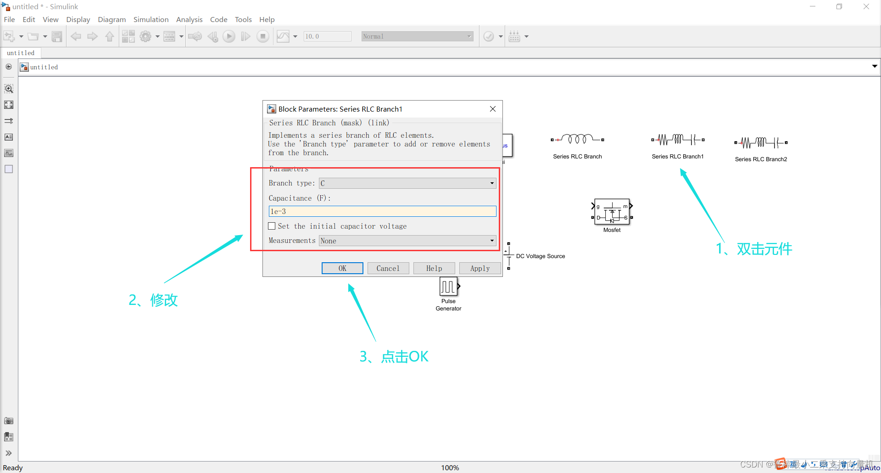Click the Area box palette icon
881x473 pixels.
click(x=9, y=169)
